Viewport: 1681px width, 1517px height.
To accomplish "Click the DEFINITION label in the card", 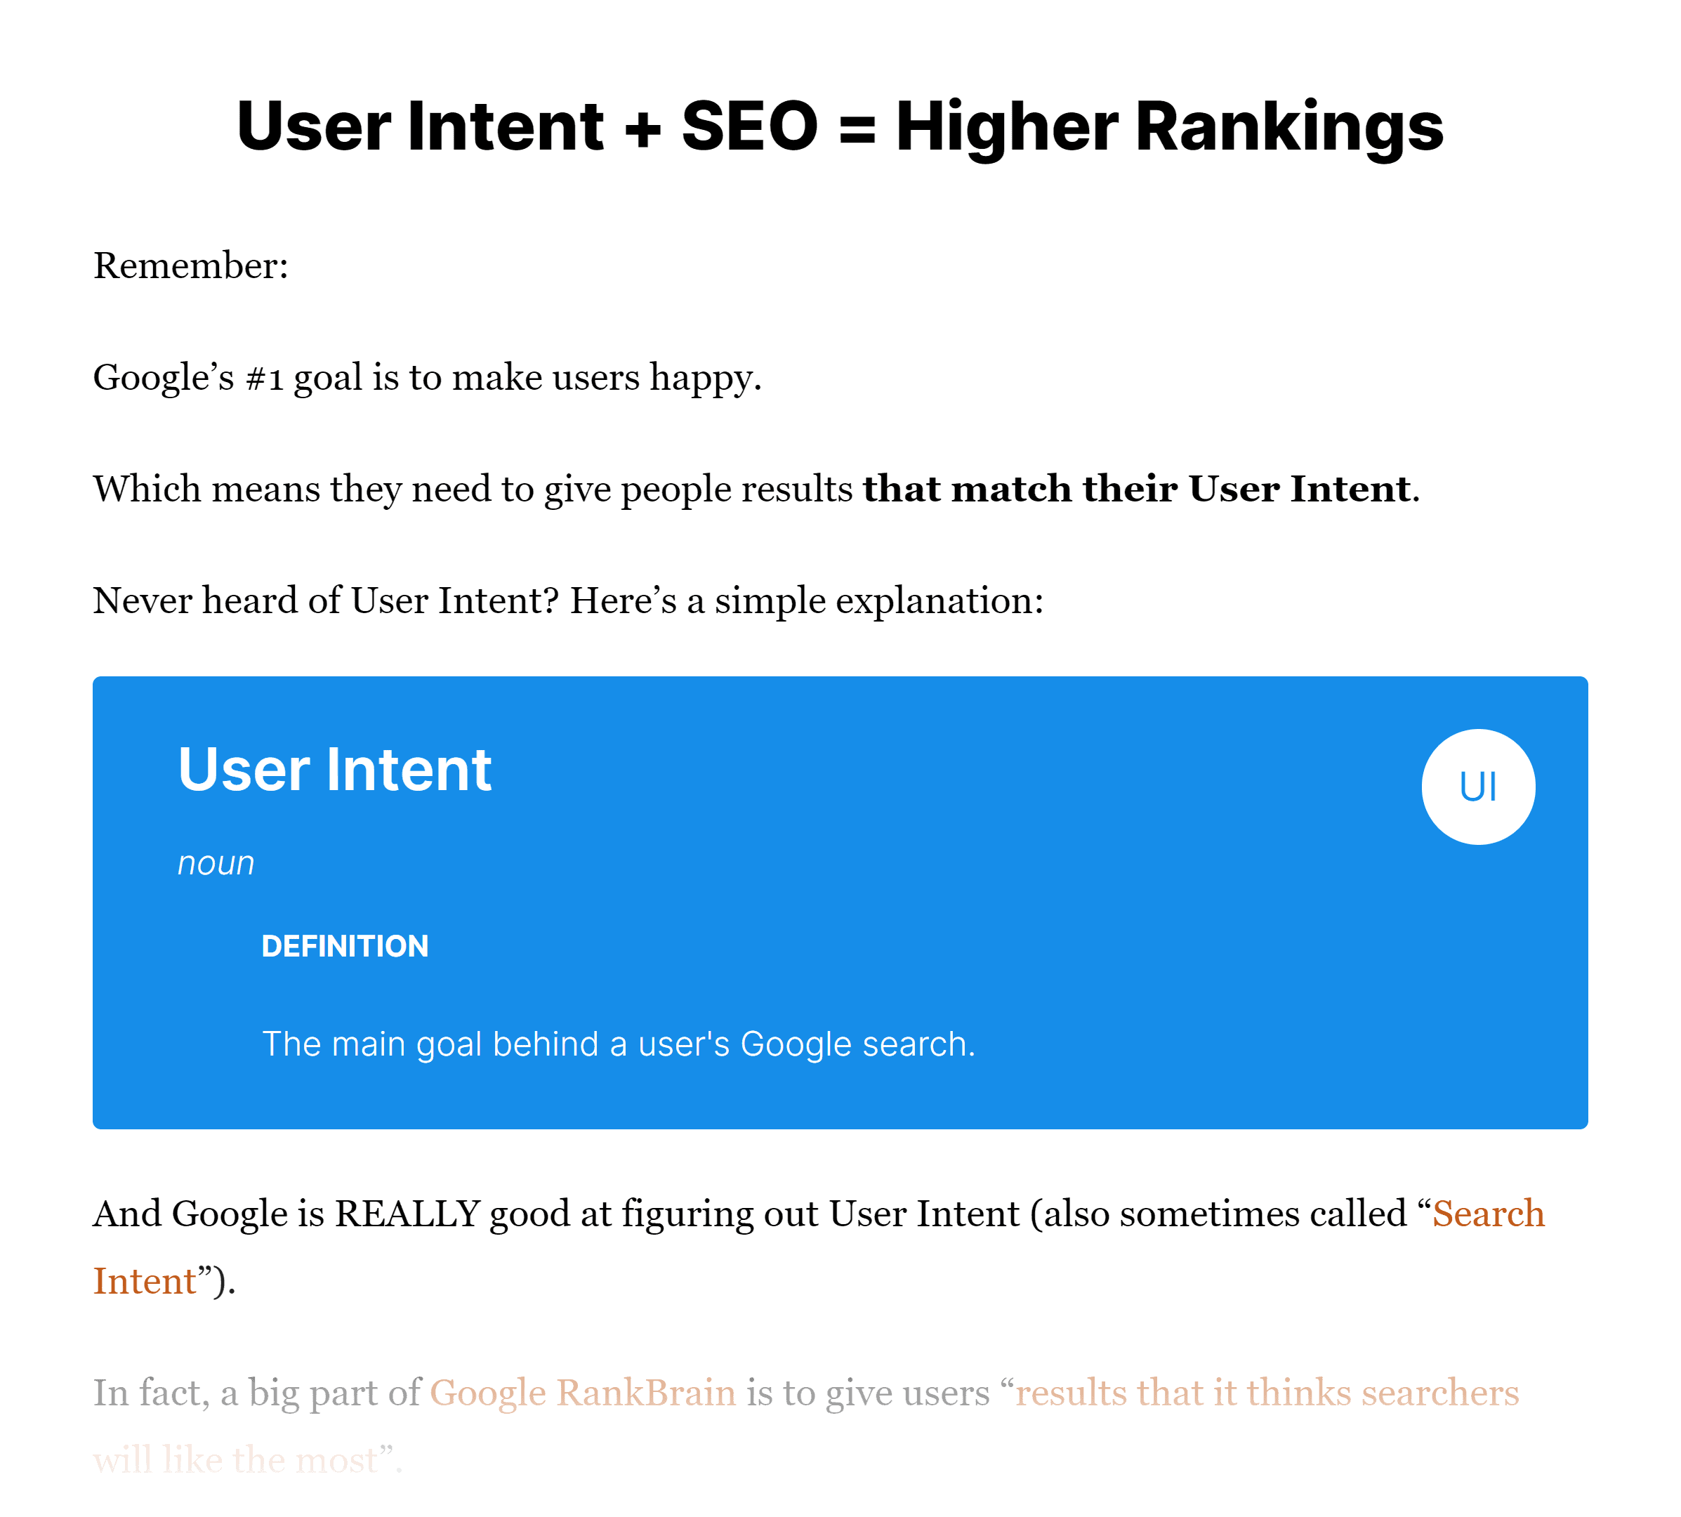I will click(345, 946).
